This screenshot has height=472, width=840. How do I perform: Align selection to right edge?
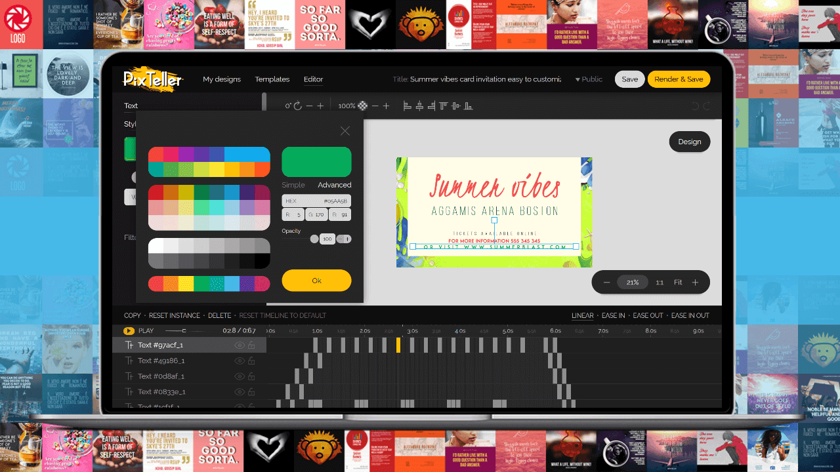pos(431,106)
